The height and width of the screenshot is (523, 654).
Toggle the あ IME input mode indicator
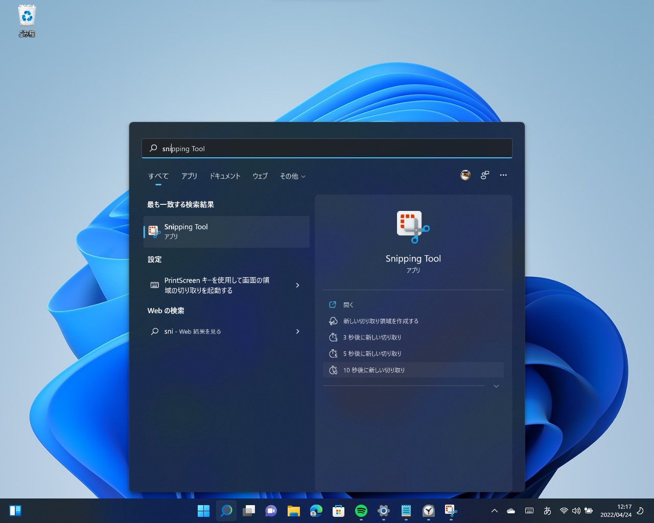pyautogui.click(x=547, y=511)
